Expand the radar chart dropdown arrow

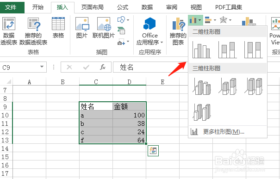tap(230, 20)
